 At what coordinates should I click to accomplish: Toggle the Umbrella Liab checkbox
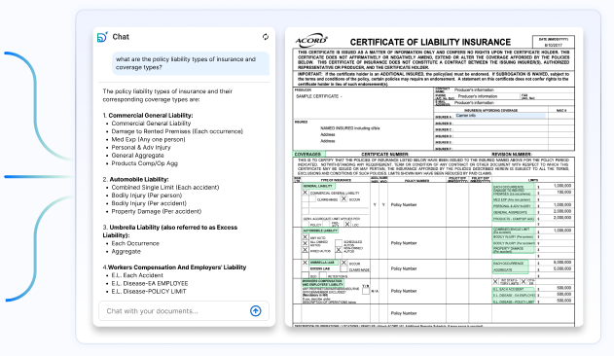pyautogui.click(x=305, y=263)
